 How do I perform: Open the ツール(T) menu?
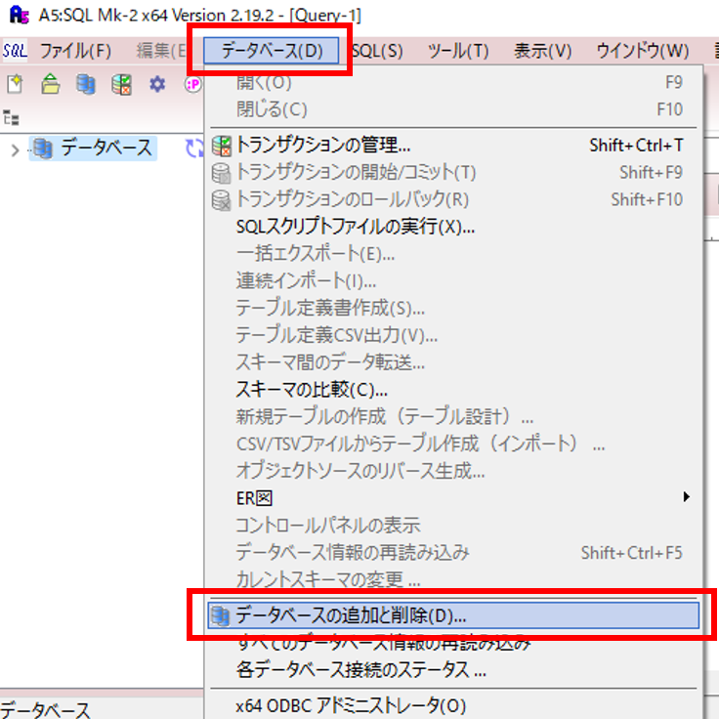pos(458,51)
